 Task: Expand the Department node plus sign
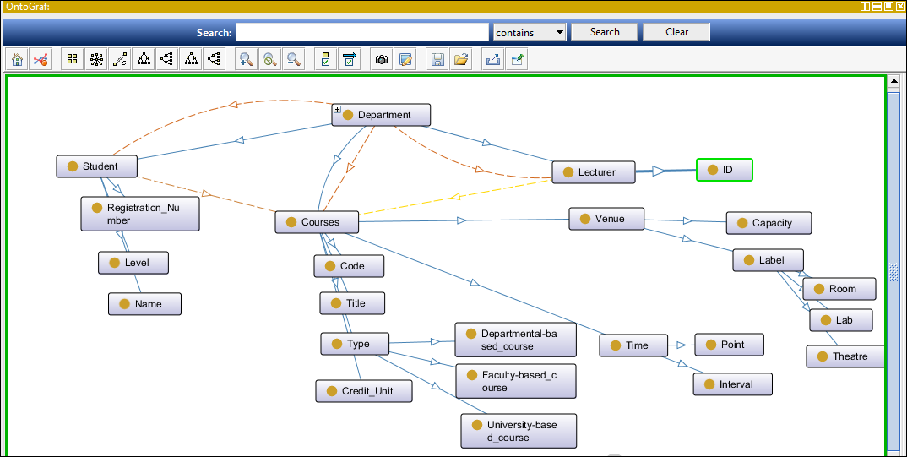pyautogui.click(x=337, y=110)
